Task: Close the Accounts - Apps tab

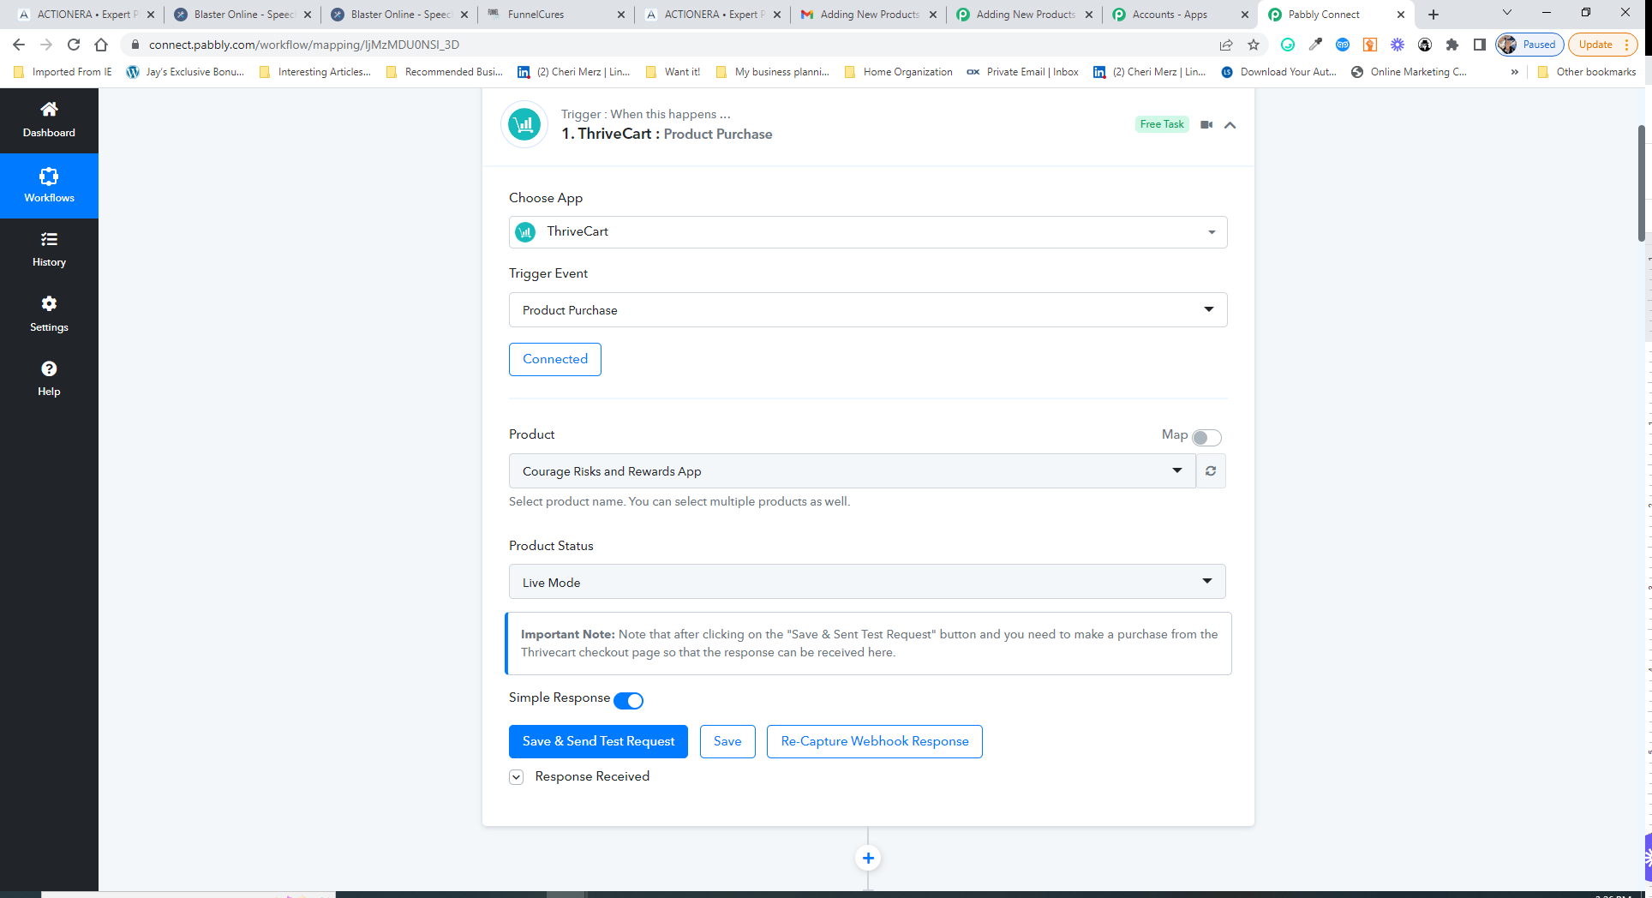Action: click(1245, 15)
